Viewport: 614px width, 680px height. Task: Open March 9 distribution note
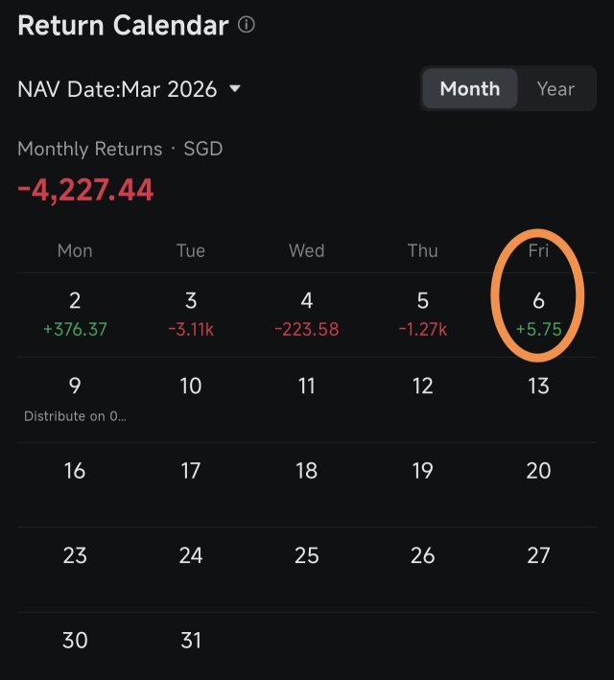75,416
